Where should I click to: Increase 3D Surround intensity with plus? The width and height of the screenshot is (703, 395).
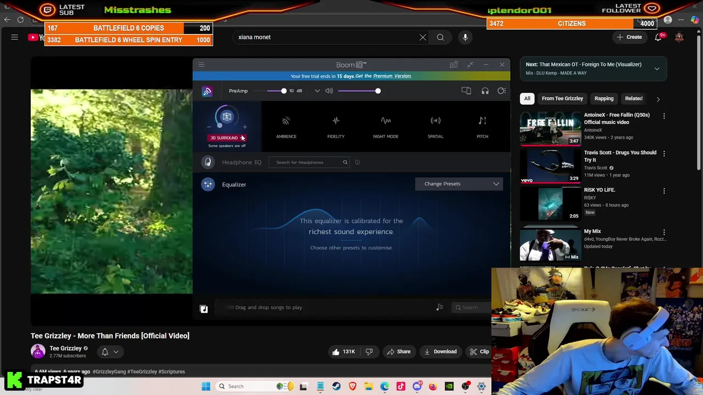[x=245, y=127]
